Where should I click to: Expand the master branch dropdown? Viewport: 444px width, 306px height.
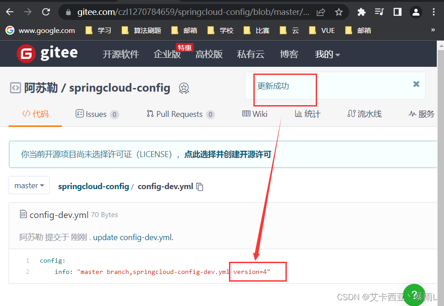(29, 185)
